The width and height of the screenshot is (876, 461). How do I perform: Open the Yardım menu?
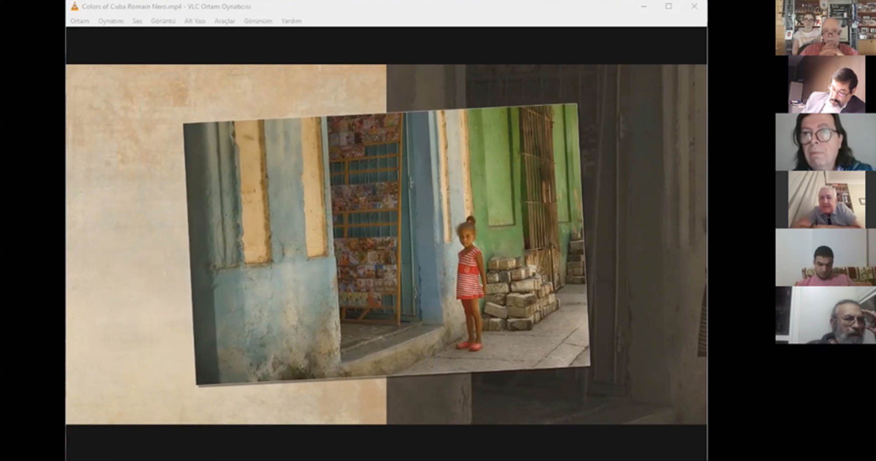click(x=291, y=21)
